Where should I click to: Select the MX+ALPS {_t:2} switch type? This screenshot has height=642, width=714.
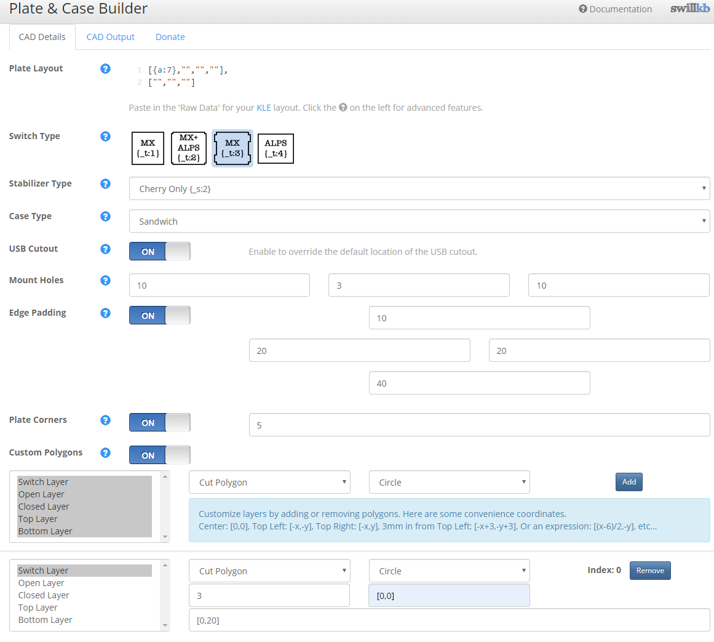point(189,148)
